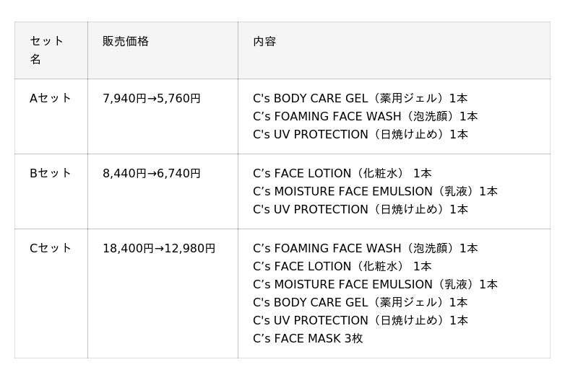Click the 内容 column header

coord(264,41)
